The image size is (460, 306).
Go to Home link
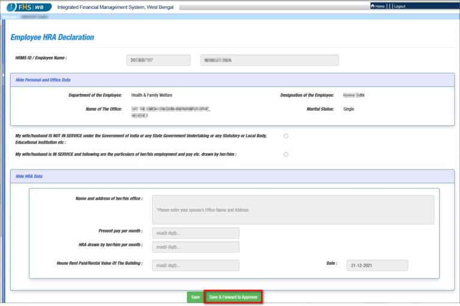tap(377, 6)
